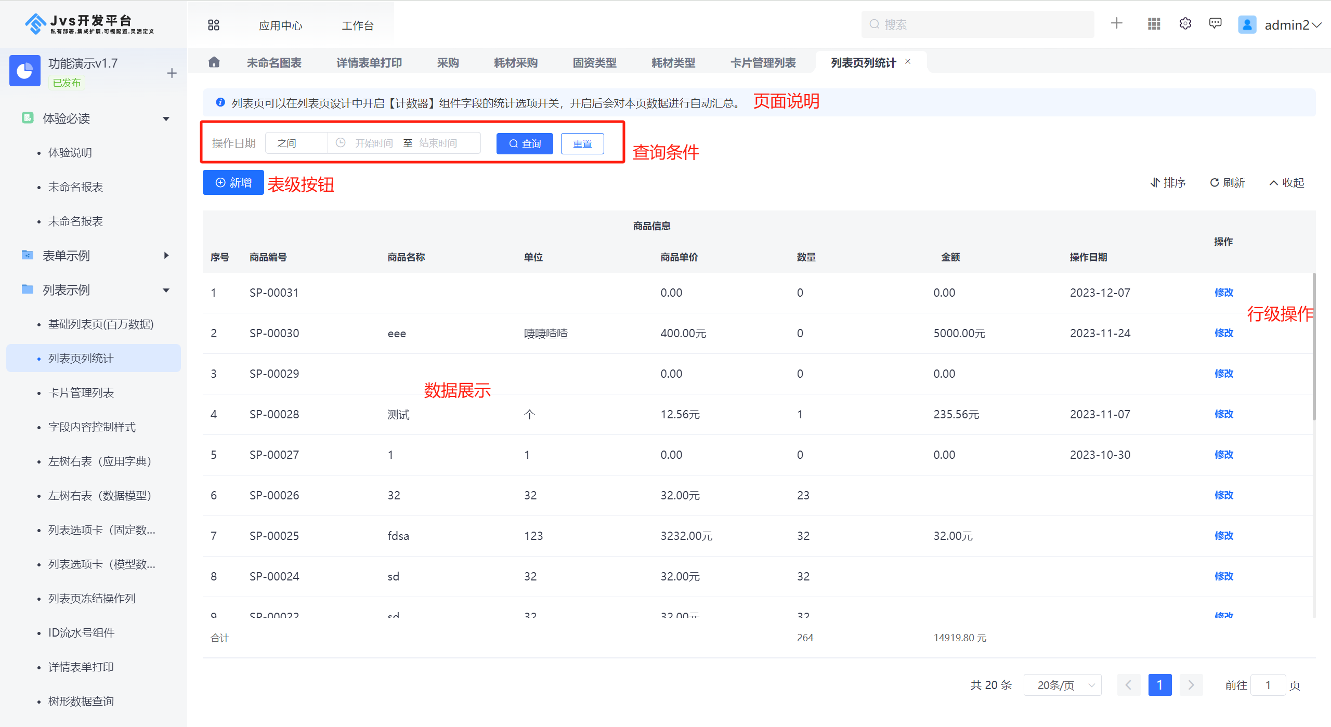The width and height of the screenshot is (1331, 727).
Task: Open the 之间 date operator dropdown
Action: pyautogui.click(x=296, y=143)
